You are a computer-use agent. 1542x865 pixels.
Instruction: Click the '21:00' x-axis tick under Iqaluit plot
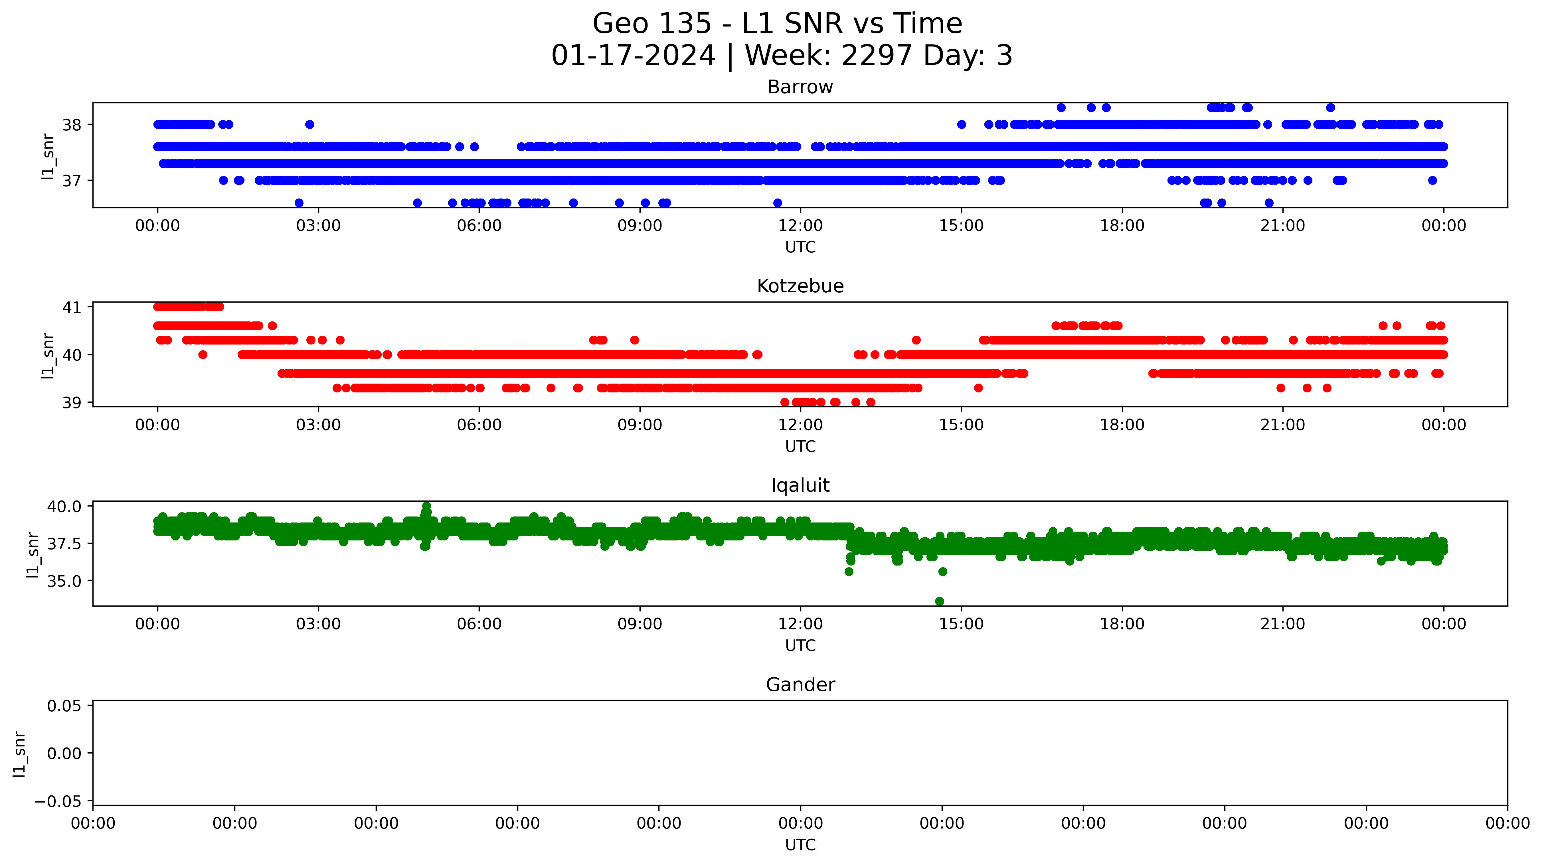click(x=1283, y=624)
